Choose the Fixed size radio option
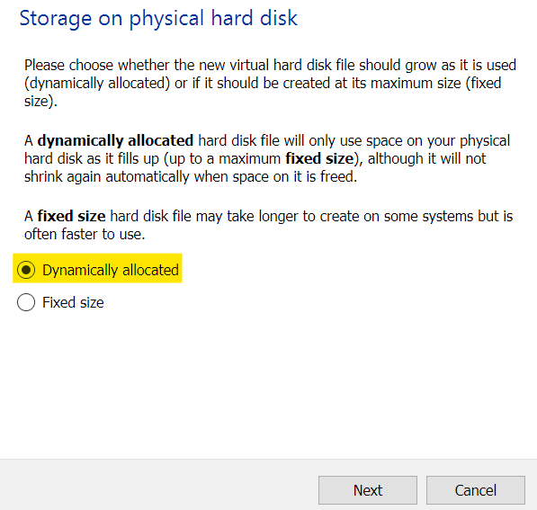Image resolution: width=537 pixels, height=510 pixels. (x=26, y=302)
